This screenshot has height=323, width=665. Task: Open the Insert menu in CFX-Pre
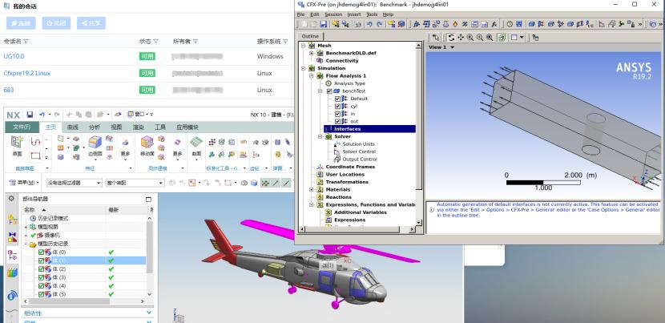[x=354, y=14]
